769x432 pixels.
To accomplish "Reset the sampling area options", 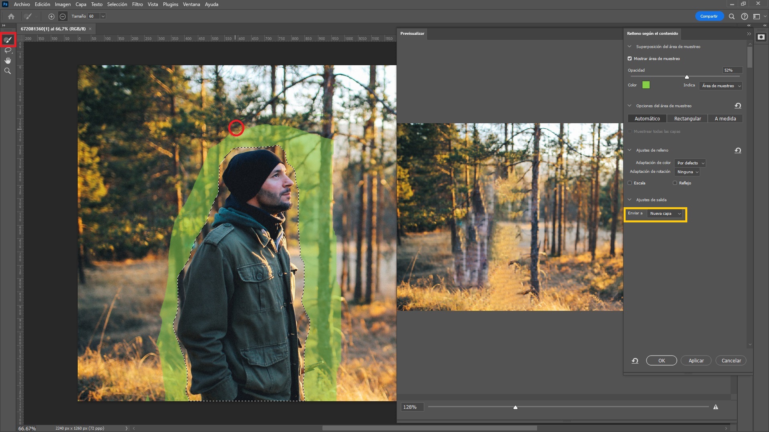I will [738, 106].
